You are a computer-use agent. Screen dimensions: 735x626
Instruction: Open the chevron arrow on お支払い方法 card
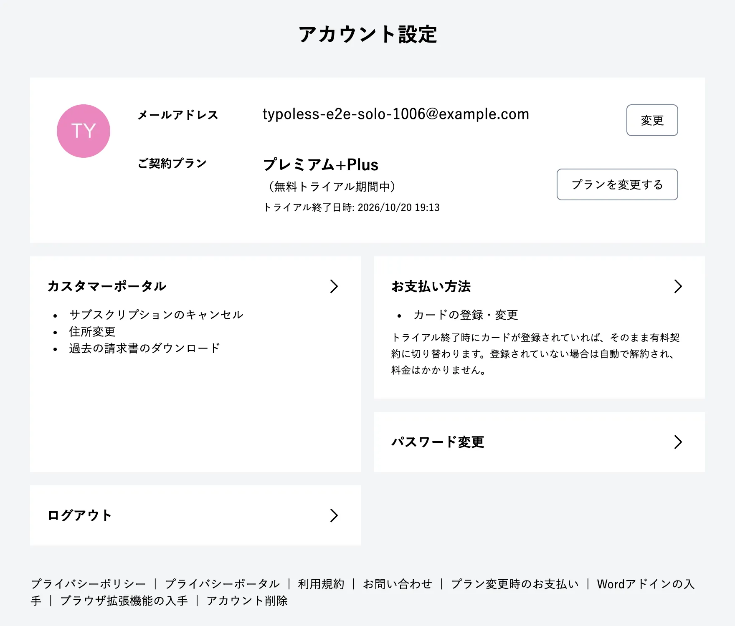pyautogui.click(x=678, y=286)
